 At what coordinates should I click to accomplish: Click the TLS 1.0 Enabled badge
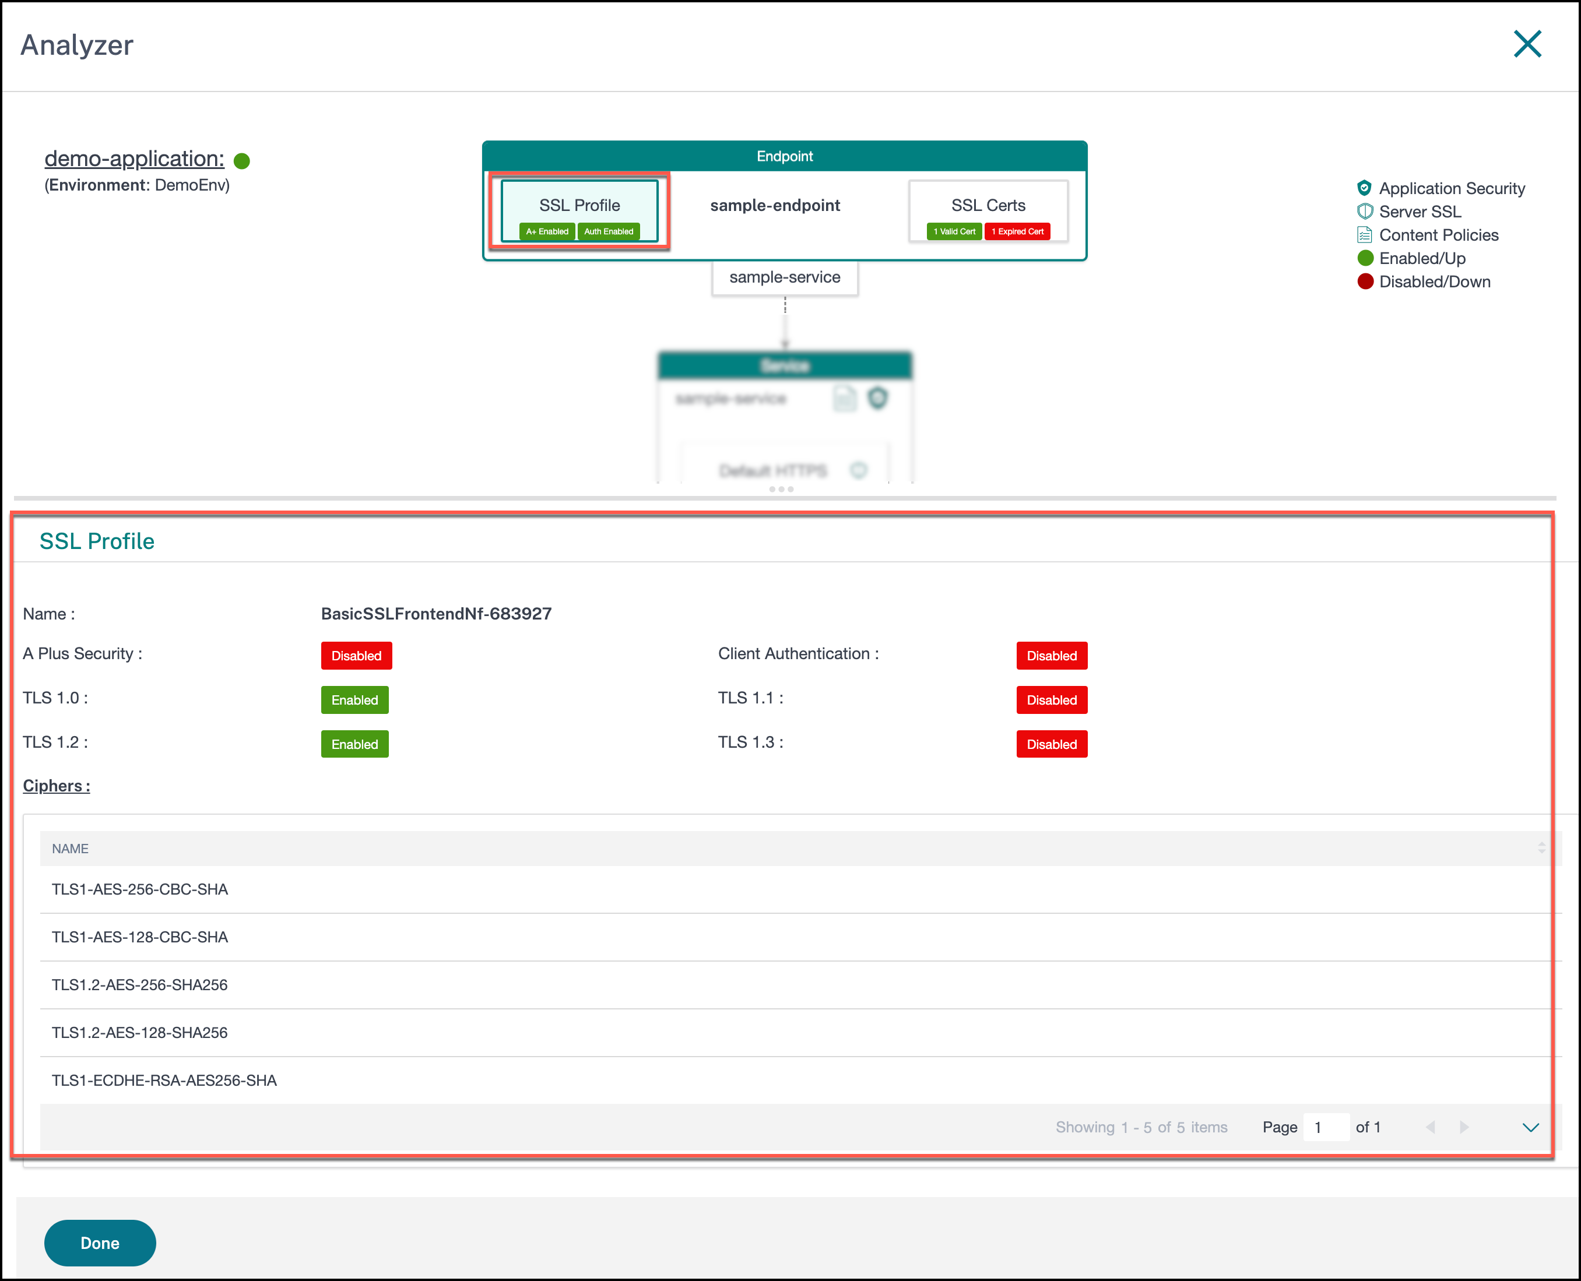pyautogui.click(x=355, y=701)
